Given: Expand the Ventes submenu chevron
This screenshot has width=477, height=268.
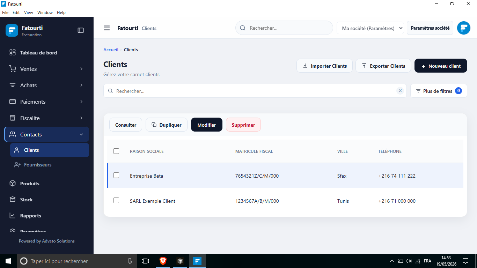Looking at the screenshot, I should click(81, 69).
